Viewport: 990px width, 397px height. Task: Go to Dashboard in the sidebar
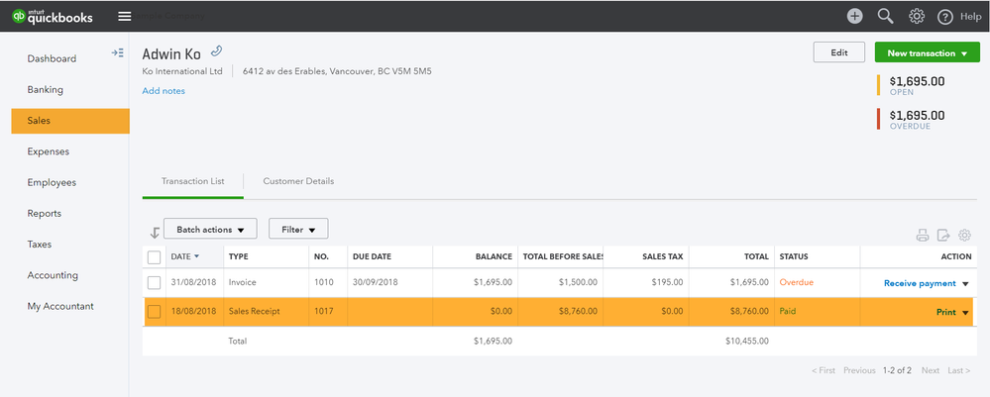52,58
